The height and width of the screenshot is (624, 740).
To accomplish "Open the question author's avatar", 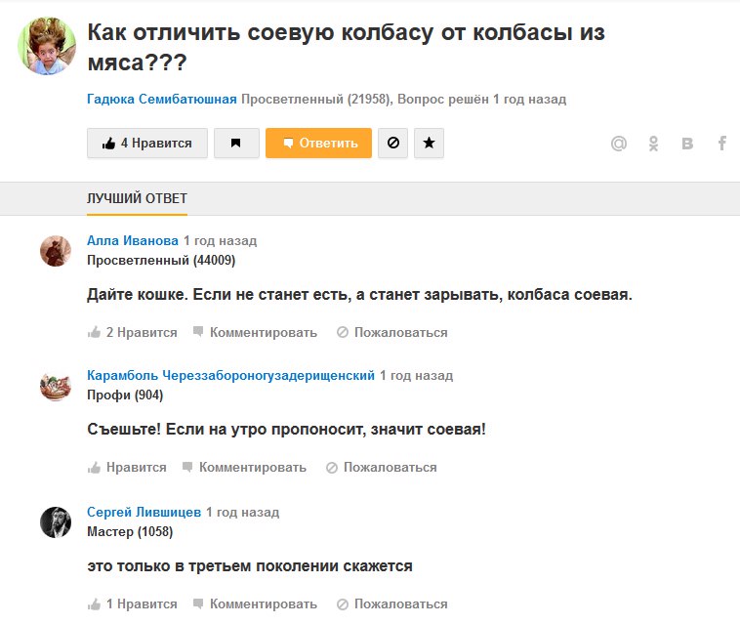I will coord(47,45).
